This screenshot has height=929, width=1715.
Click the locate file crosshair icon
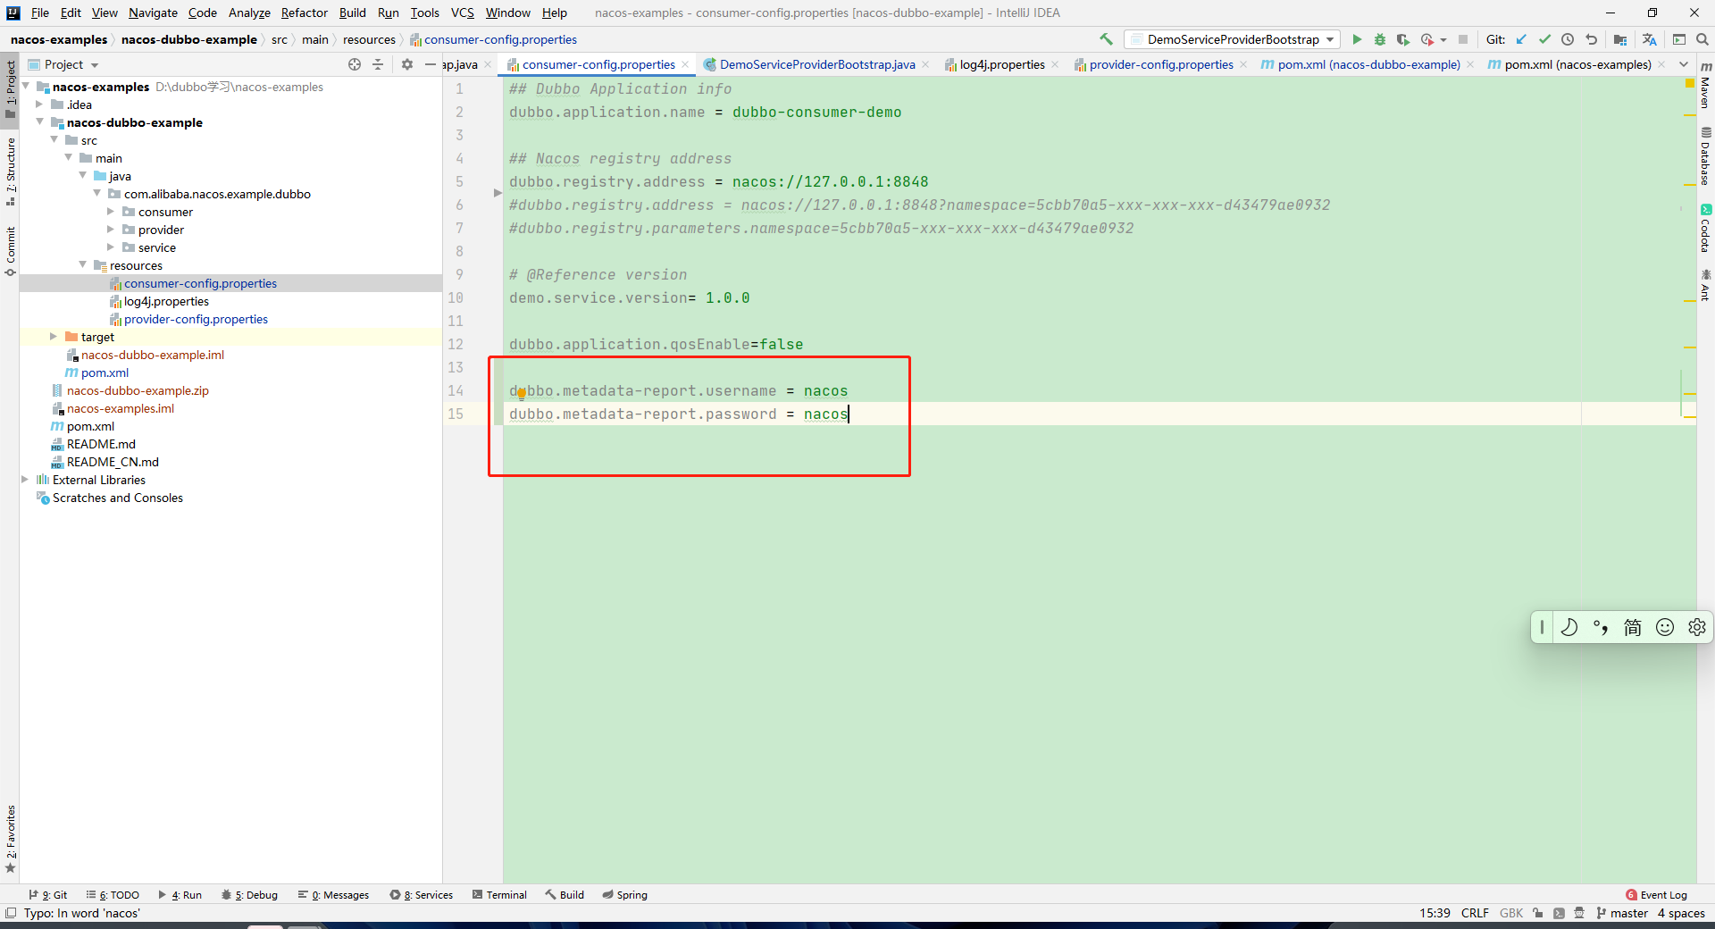pos(355,64)
